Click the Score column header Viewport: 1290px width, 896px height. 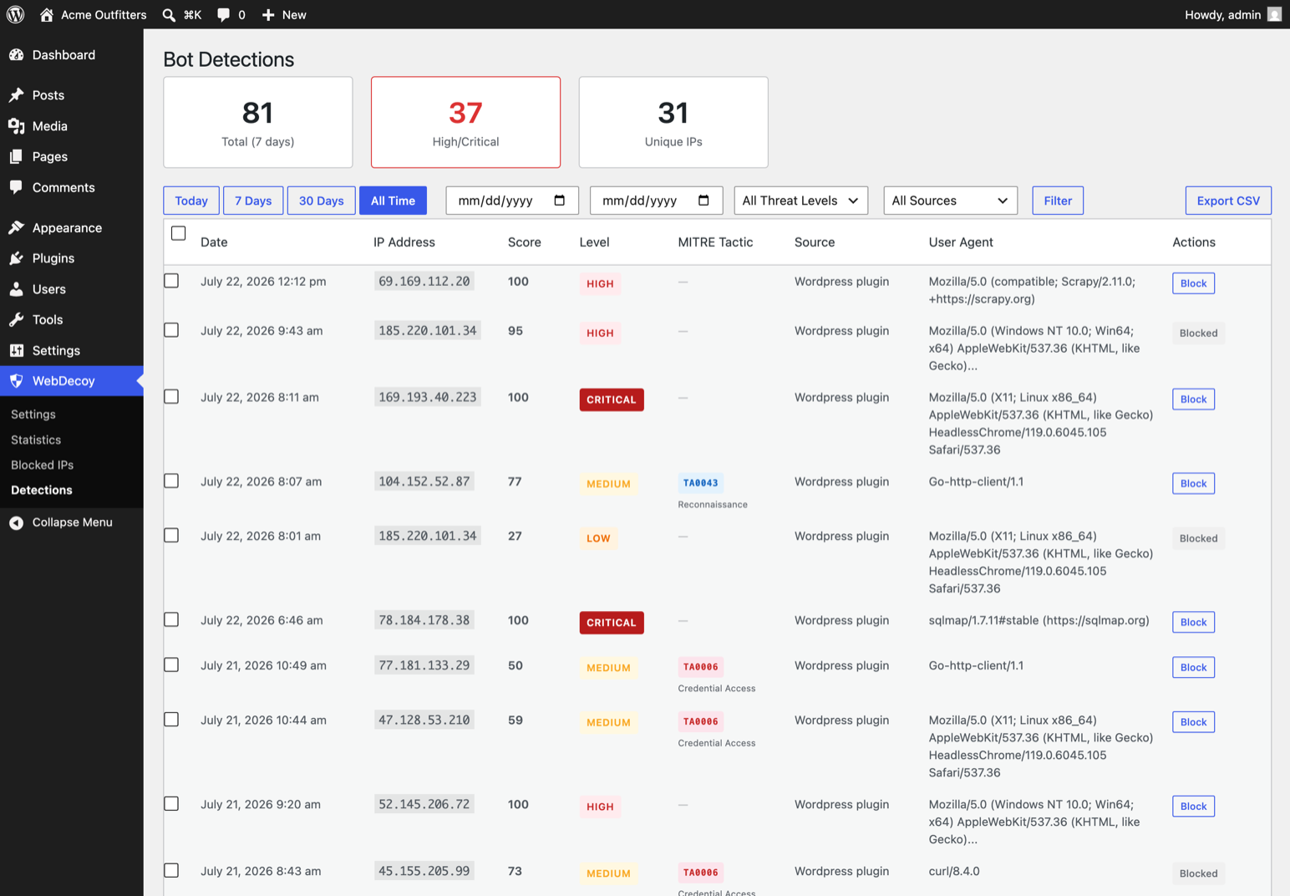pyautogui.click(x=524, y=242)
